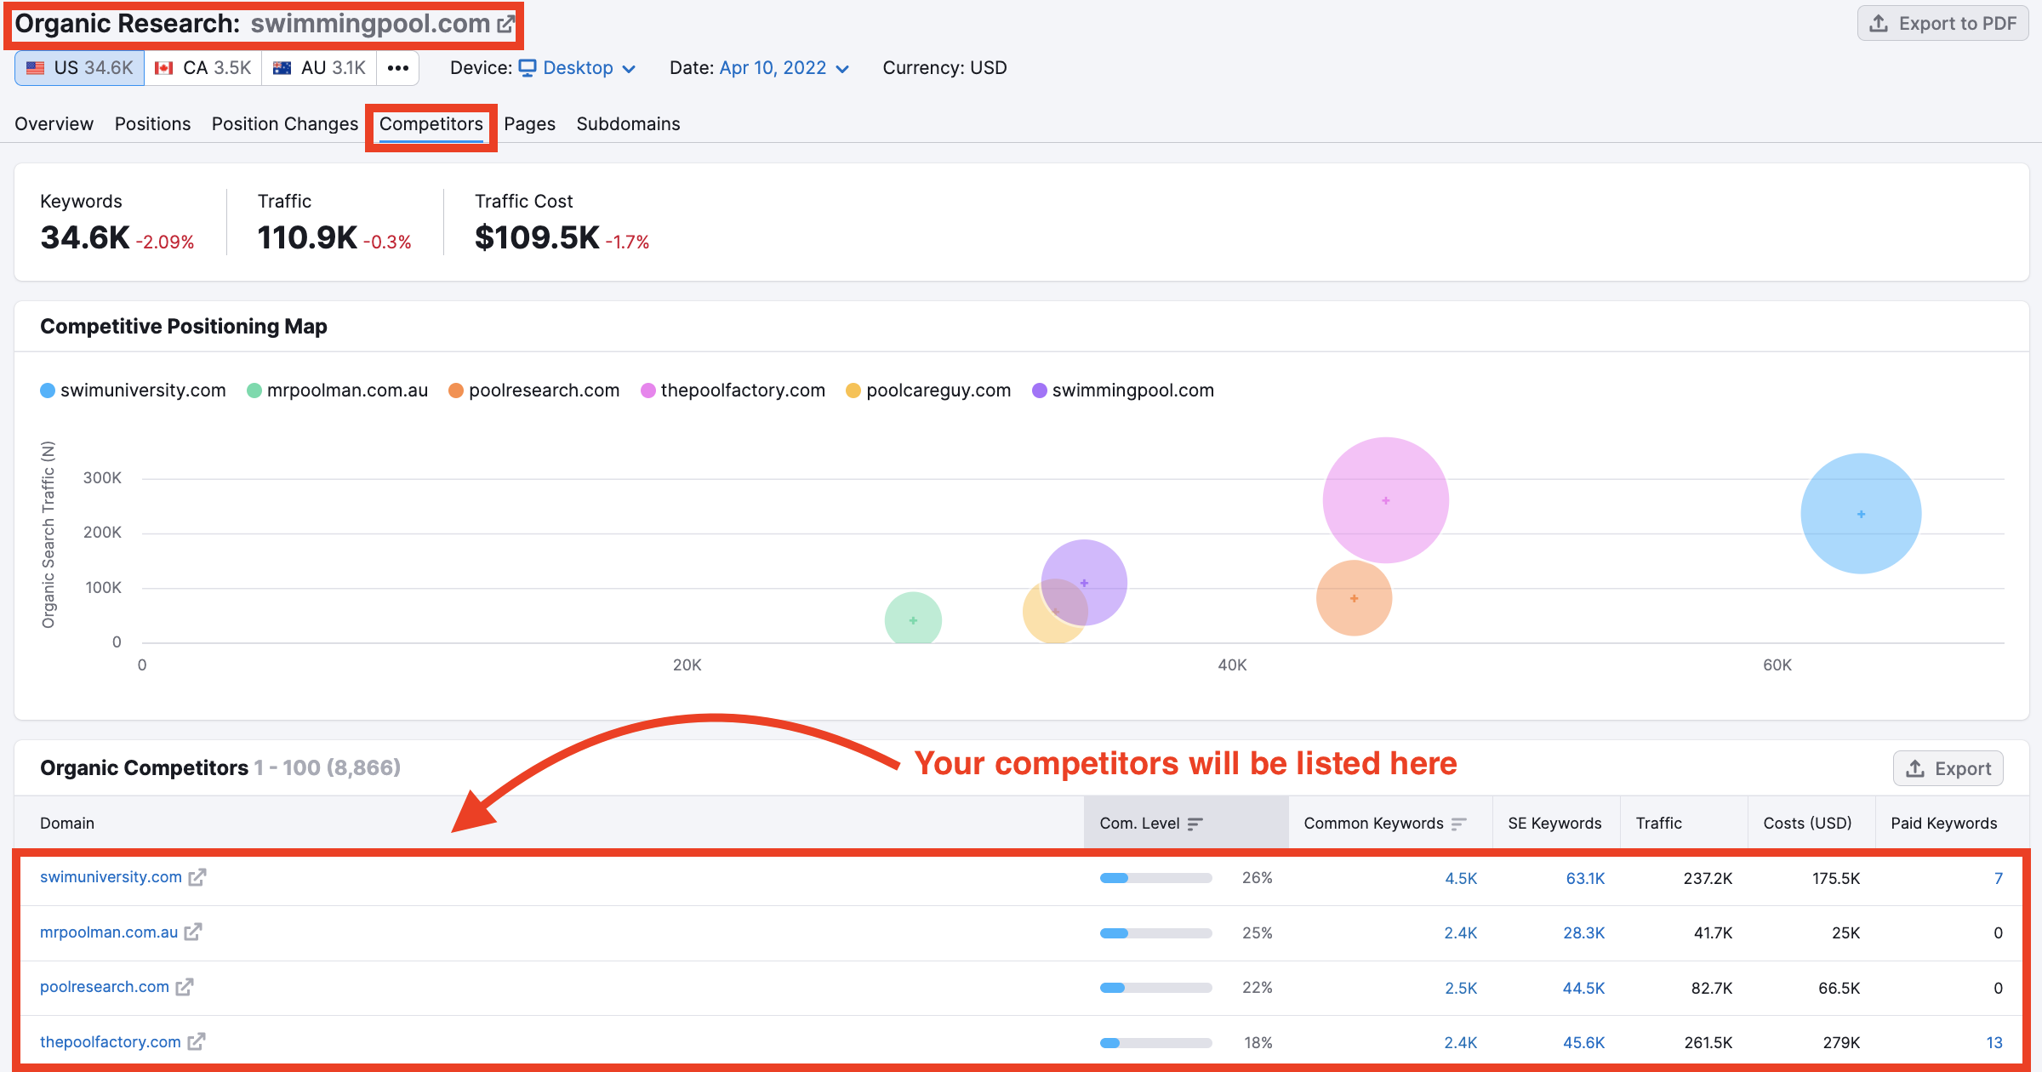Click the pink thepoolfactory.com bubble in chart
2042x1072 pixels.
point(1386,500)
